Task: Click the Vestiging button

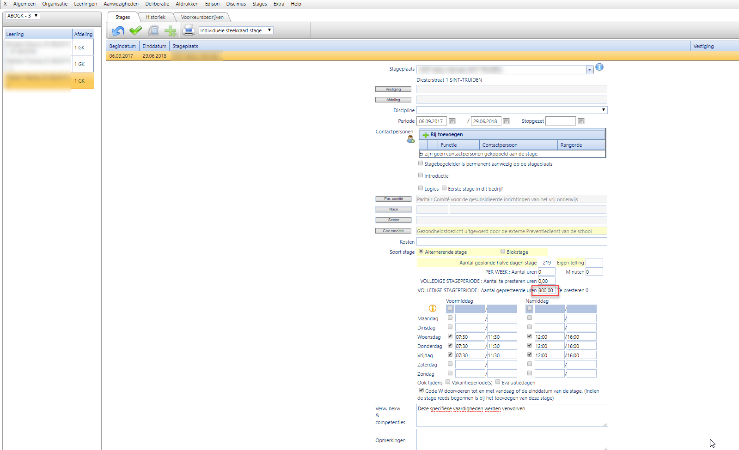Action: point(393,89)
